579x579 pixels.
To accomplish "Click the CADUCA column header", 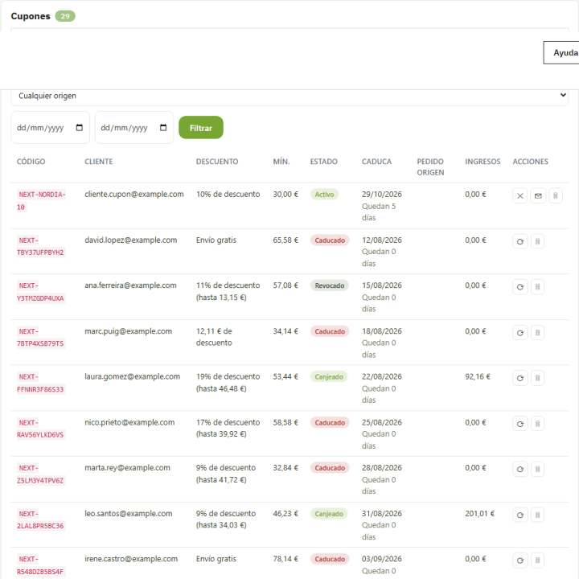I will point(376,162).
